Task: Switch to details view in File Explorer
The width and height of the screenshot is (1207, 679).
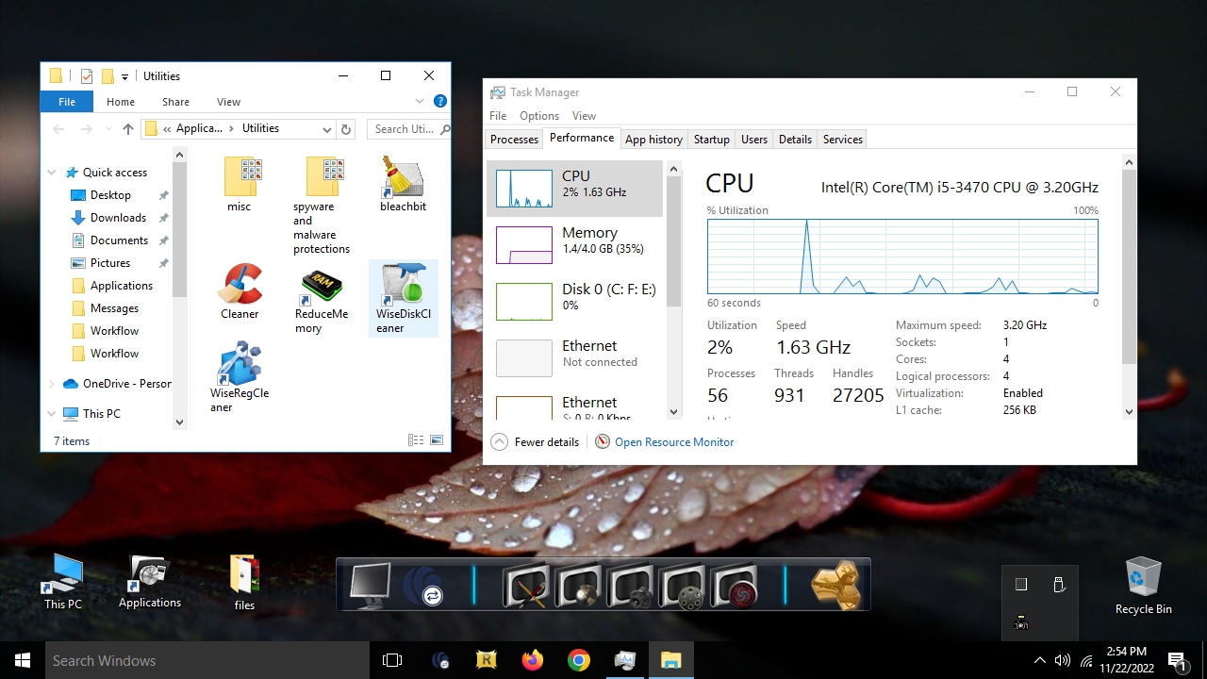Action: click(x=416, y=440)
